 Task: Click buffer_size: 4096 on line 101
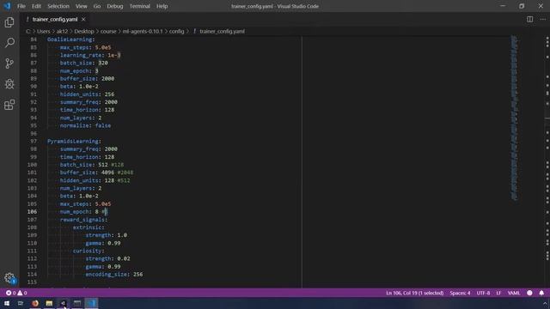[x=87, y=173]
